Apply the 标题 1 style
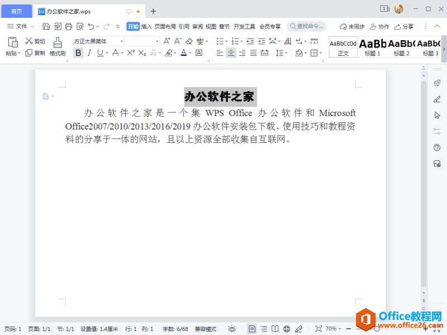Image resolution: width=447 pixels, height=335 pixels. (x=372, y=47)
